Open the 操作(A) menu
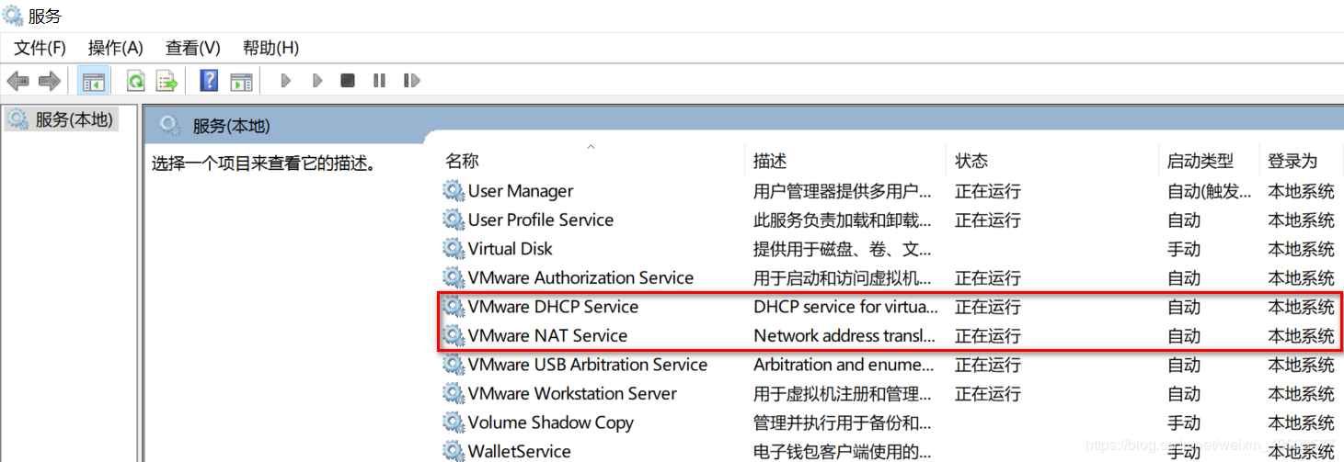1344x462 pixels. (115, 48)
